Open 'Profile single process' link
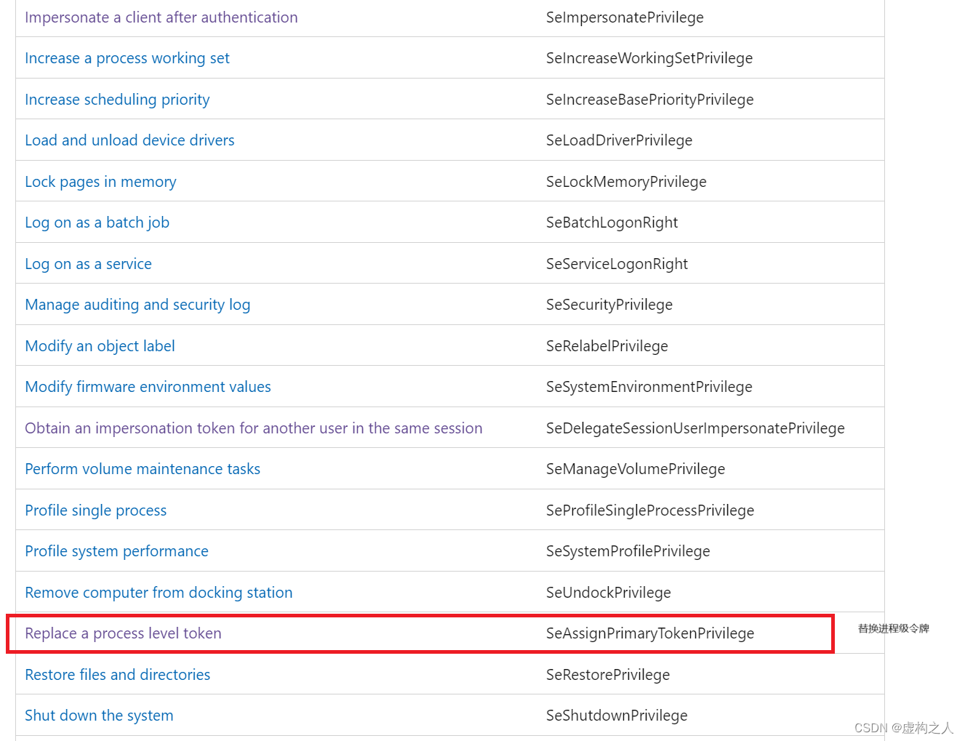This screenshot has height=741, width=965. [95, 510]
